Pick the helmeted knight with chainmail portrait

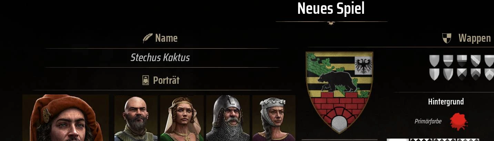pos(228,118)
